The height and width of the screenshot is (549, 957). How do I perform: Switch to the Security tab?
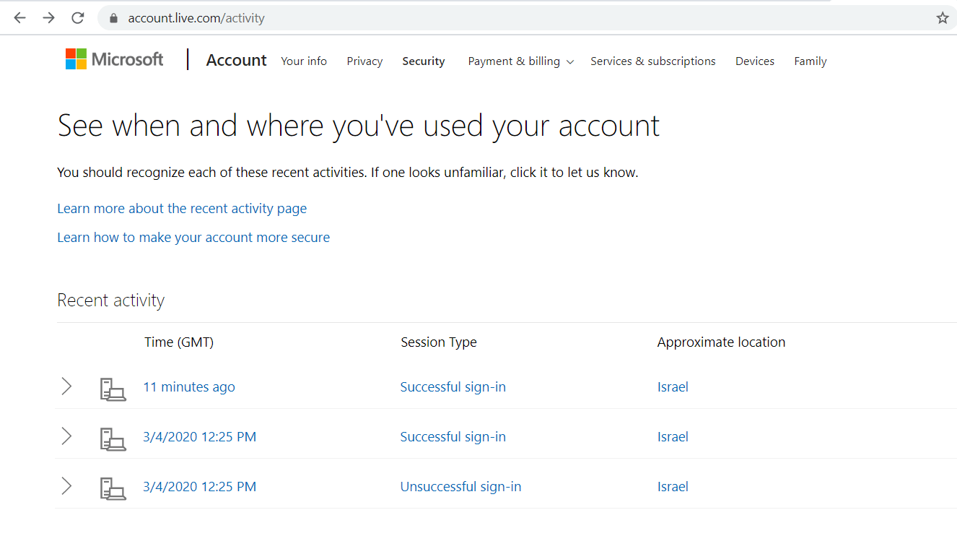tap(423, 61)
